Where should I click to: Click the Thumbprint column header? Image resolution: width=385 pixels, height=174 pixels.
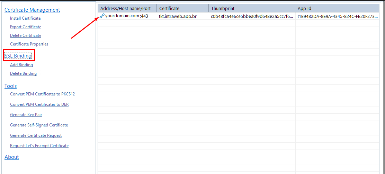click(223, 8)
